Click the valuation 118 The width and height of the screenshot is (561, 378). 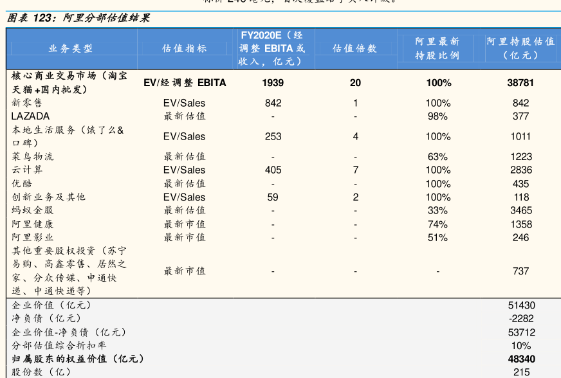point(521,197)
